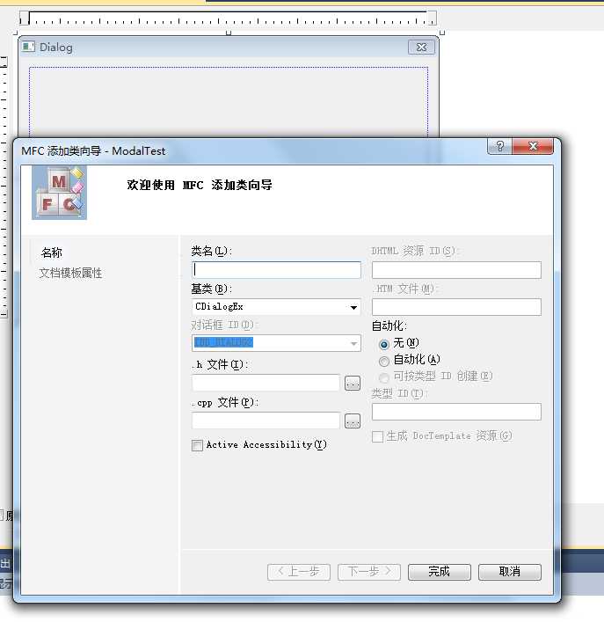Screen dimensions: 604x622
Task: Click the DHTML 资源 ID field
Action: [x=456, y=270]
